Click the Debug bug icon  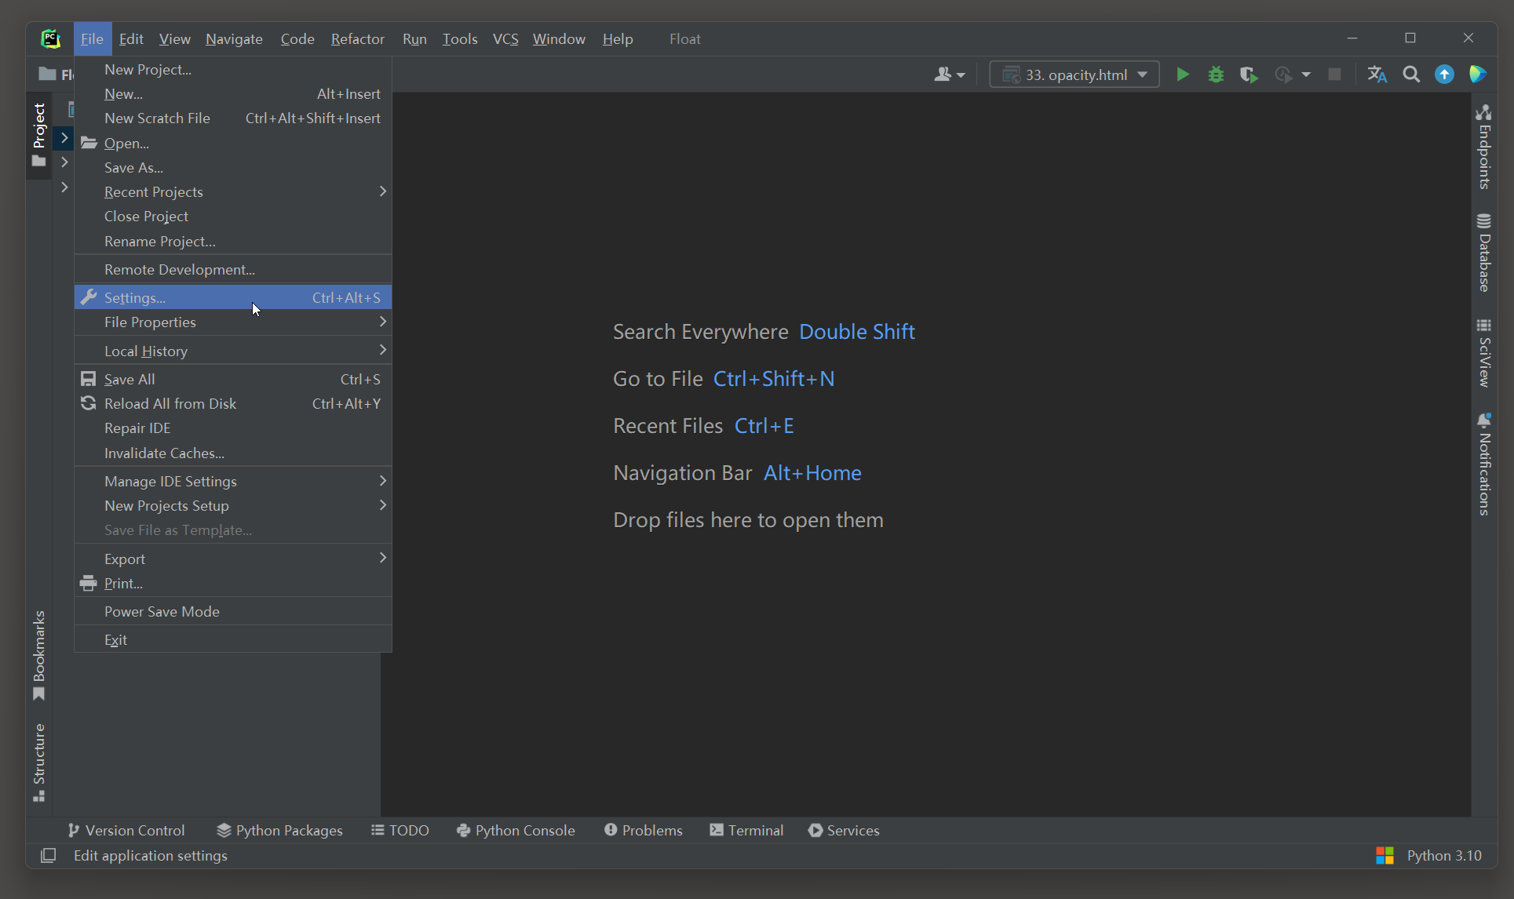click(1216, 75)
